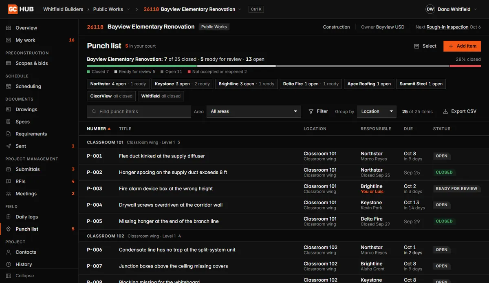The height and width of the screenshot is (283, 489).
Task: Sort by the DUE column header
Action: [408, 128]
